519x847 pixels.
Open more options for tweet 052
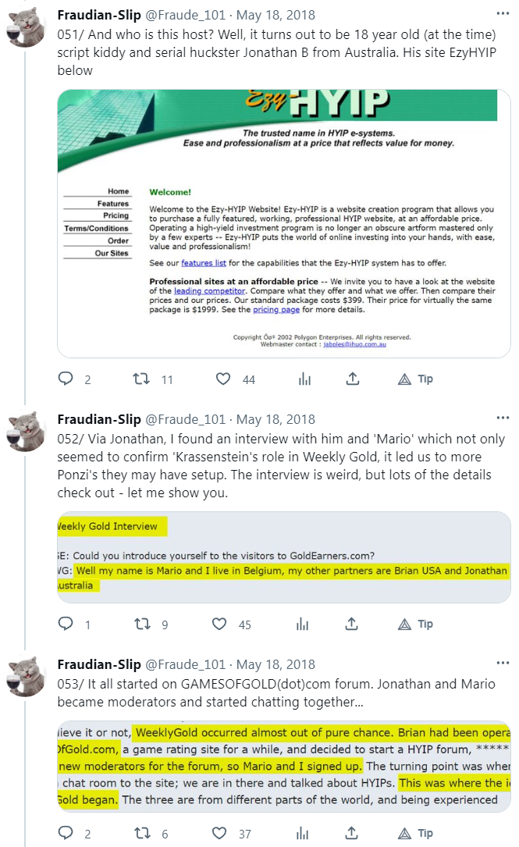[503, 419]
